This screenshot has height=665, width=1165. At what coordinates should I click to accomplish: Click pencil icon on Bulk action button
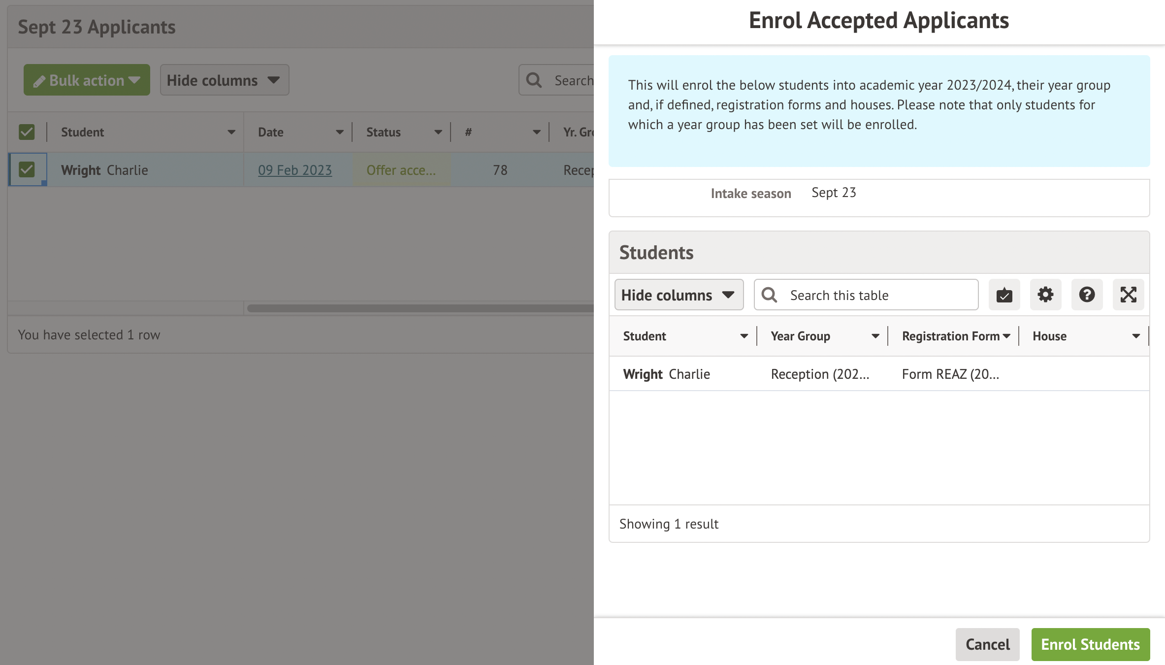click(x=39, y=81)
